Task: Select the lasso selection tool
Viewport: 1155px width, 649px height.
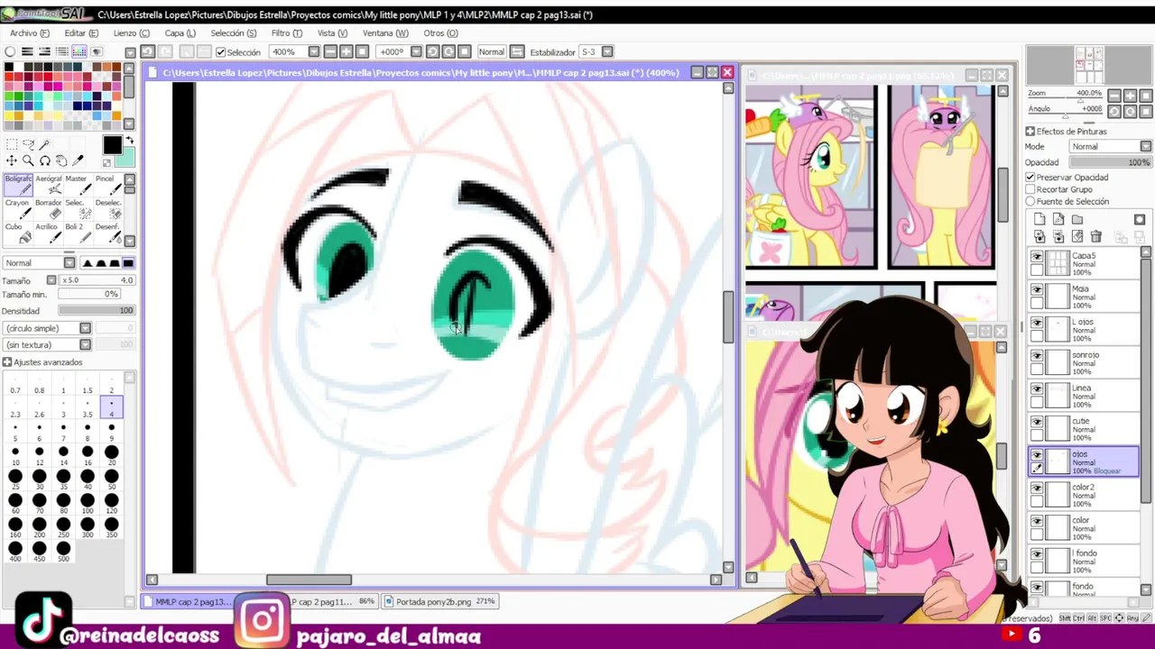Action: (28, 144)
